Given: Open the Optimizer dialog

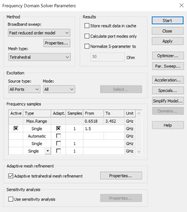Looking at the screenshot, I should pos(168,56).
